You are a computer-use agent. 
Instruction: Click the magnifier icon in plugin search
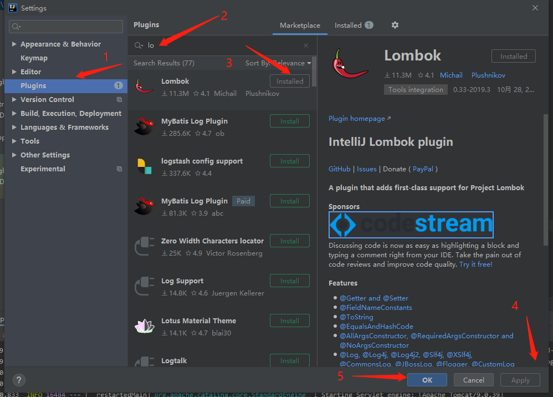point(139,45)
